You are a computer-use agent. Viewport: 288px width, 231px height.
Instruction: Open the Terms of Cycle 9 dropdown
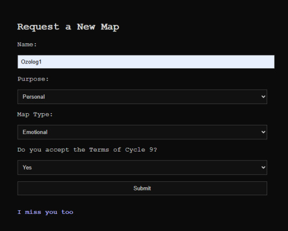(x=142, y=168)
